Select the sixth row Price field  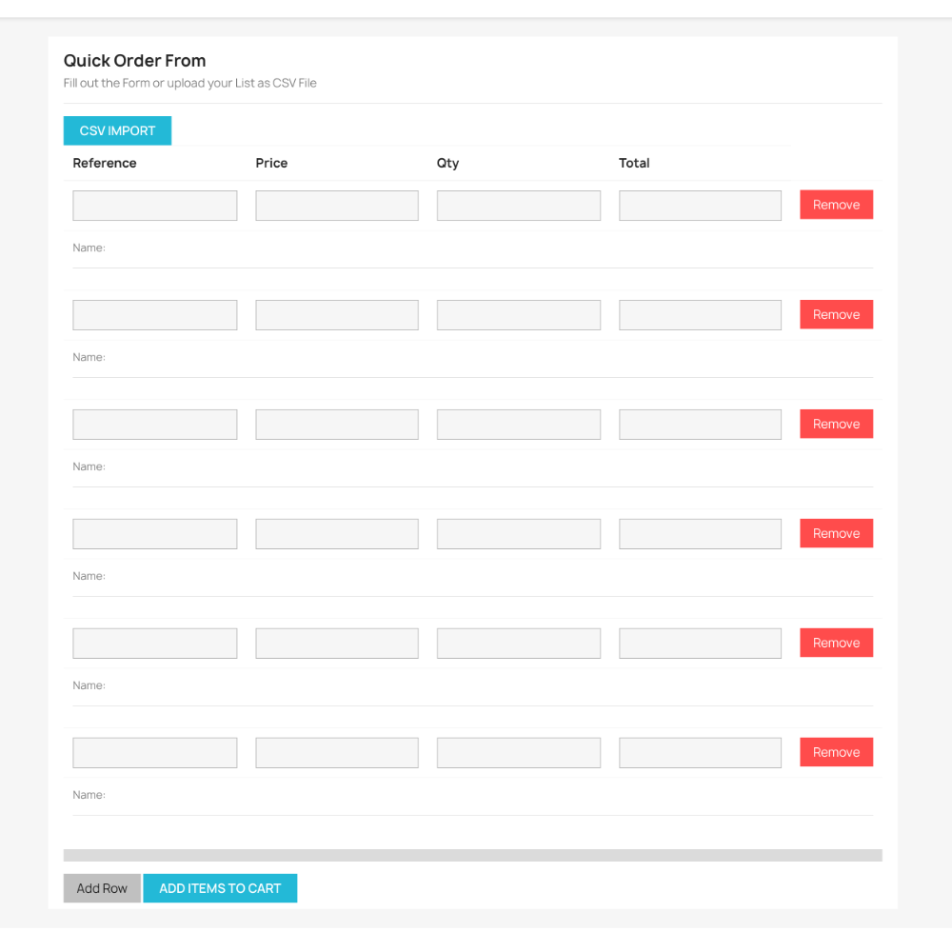(x=337, y=753)
